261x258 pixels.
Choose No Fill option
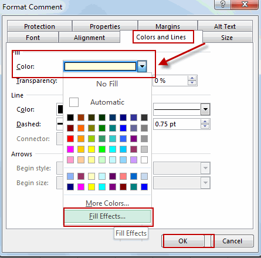[x=107, y=84]
